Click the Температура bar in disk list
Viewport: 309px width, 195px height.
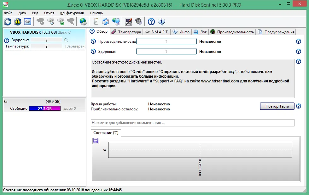pyautogui.click(x=47, y=46)
